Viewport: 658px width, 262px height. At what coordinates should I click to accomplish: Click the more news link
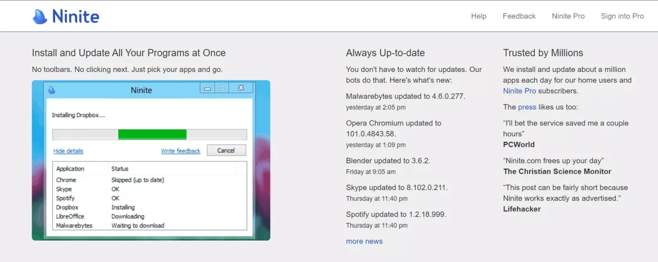click(x=364, y=241)
